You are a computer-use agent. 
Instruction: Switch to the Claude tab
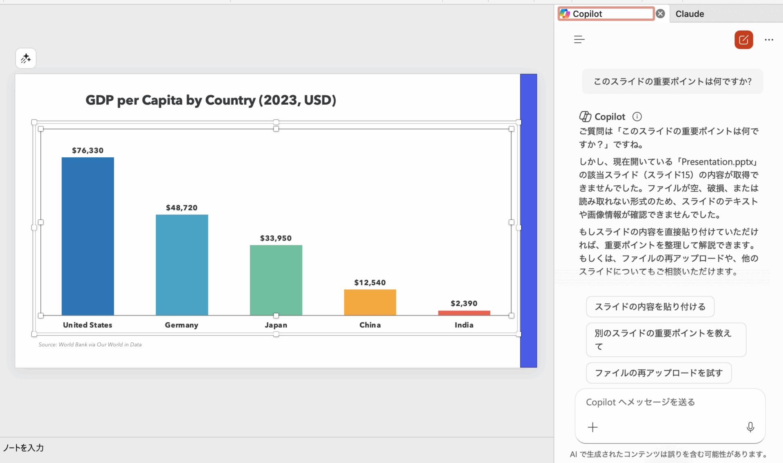click(x=690, y=14)
